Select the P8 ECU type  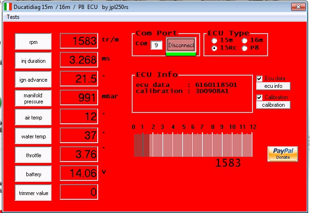tap(244, 48)
